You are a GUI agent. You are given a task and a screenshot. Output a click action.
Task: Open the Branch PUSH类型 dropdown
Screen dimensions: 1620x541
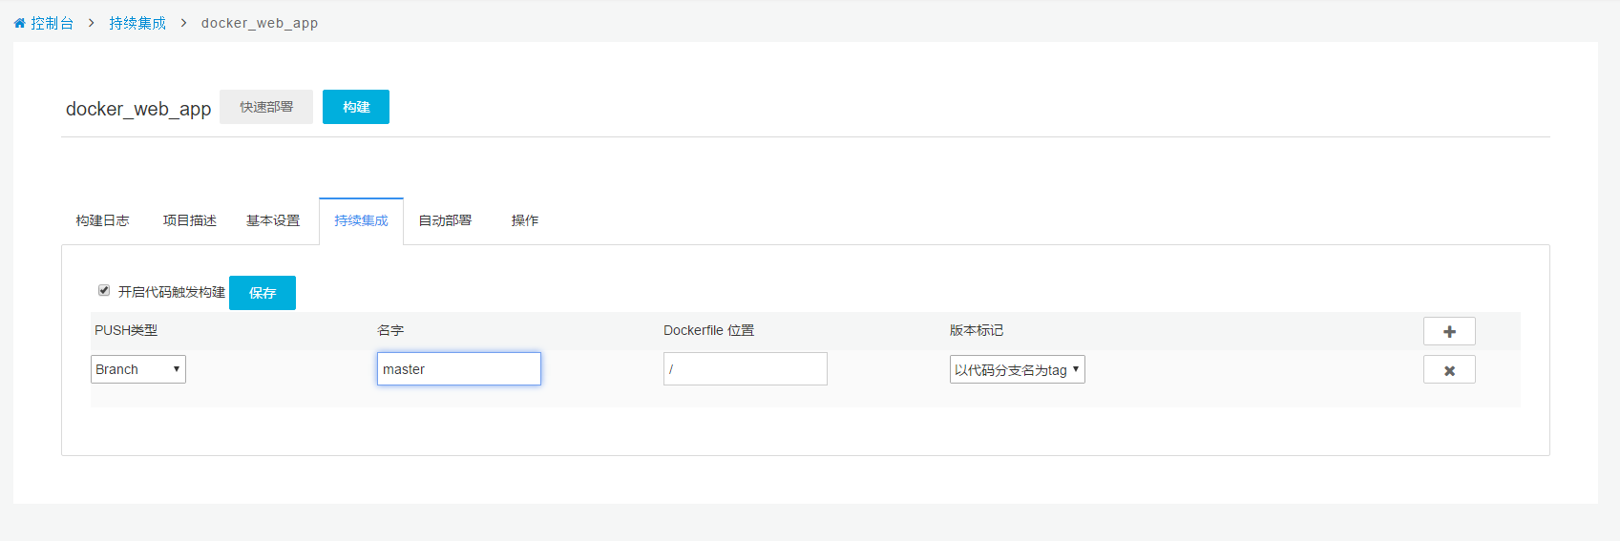[x=138, y=369]
